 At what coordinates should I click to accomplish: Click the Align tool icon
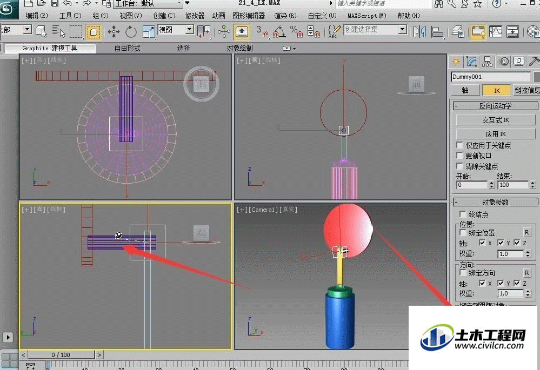tap(437, 32)
